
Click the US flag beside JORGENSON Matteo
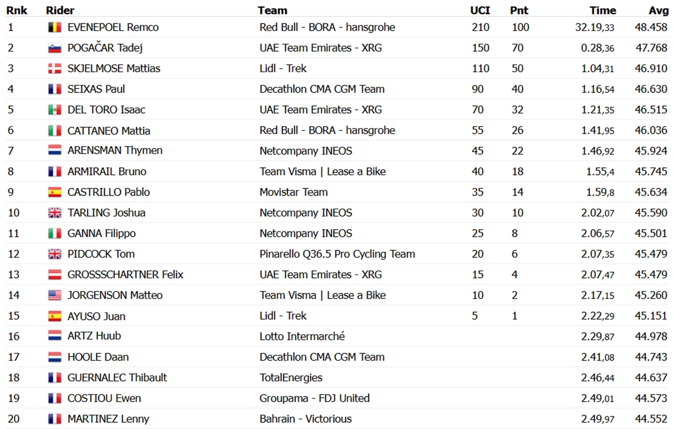[x=54, y=296]
